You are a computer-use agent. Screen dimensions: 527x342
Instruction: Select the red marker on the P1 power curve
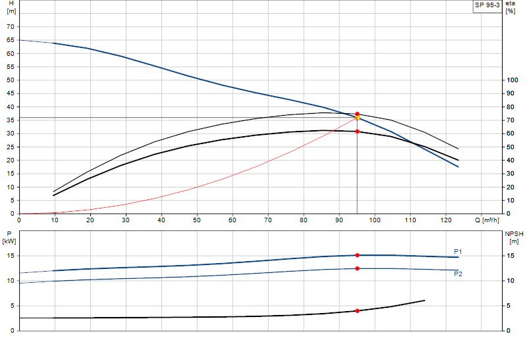pos(357,255)
